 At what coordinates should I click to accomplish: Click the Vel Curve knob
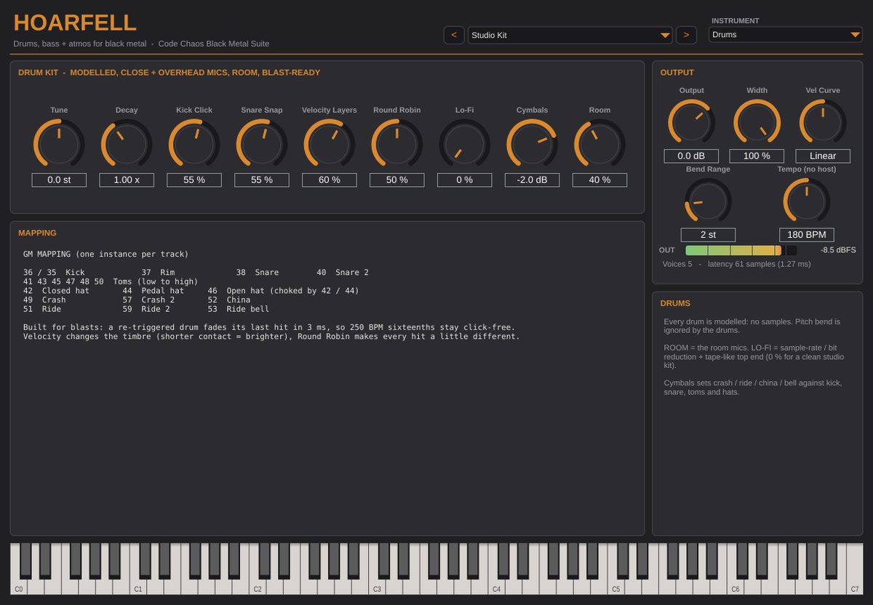pyautogui.click(x=823, y=122)
